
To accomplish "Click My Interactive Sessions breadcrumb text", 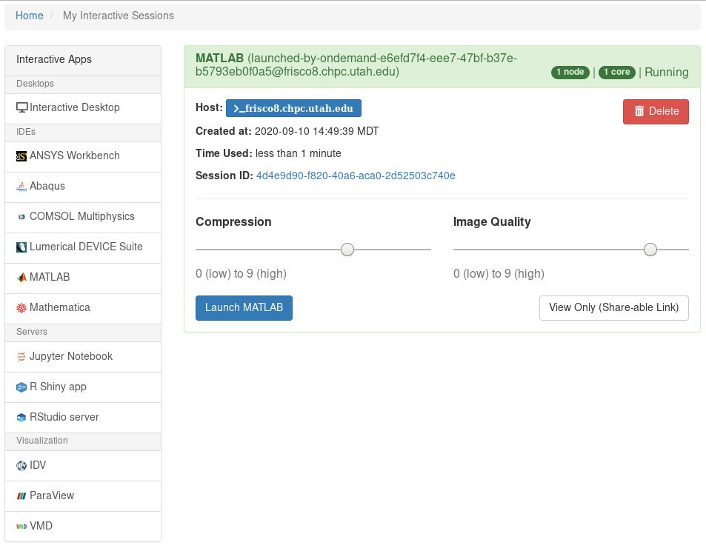I will tap(119, 16).
